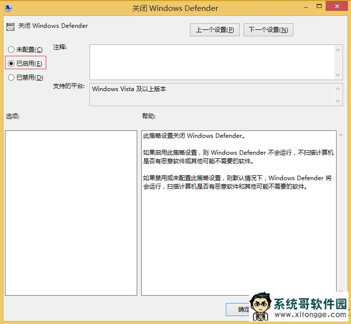
Task: Click the 确定 button
Action: tap(238, 310)
